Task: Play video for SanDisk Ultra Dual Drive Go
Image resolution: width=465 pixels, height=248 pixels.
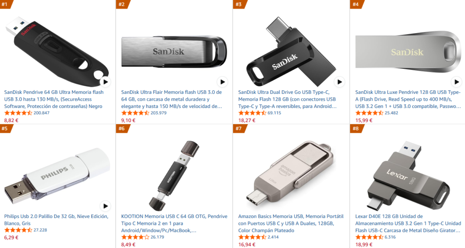Action: click(339, 82)
